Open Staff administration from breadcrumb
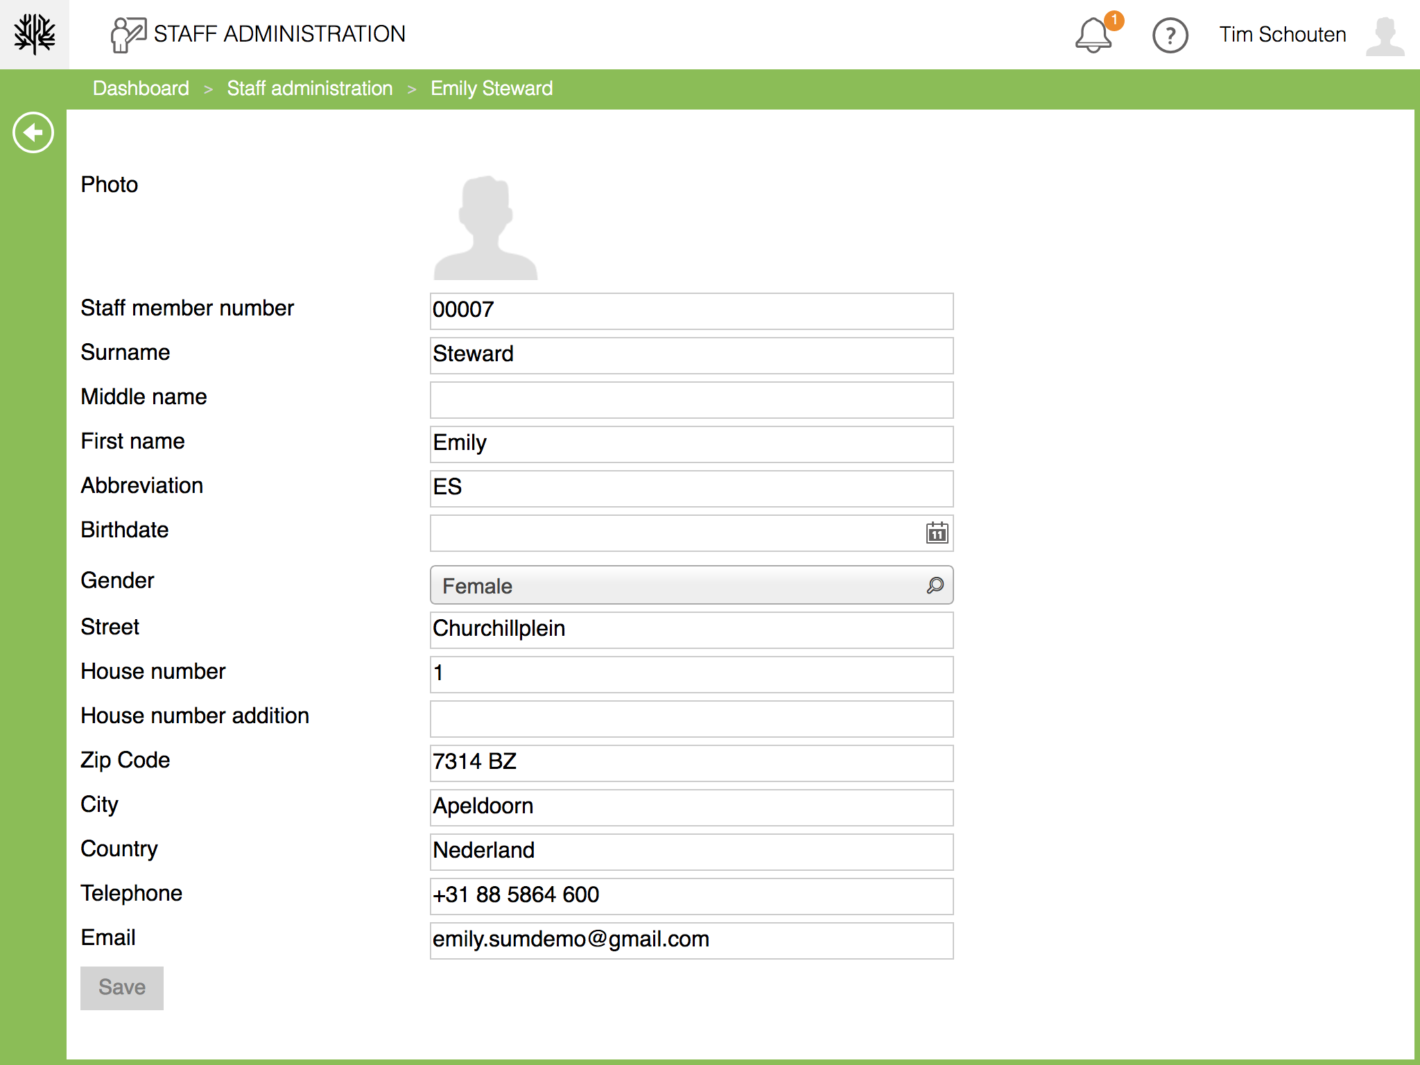This screenshot has width=1420, height=1065. point(309,88)
